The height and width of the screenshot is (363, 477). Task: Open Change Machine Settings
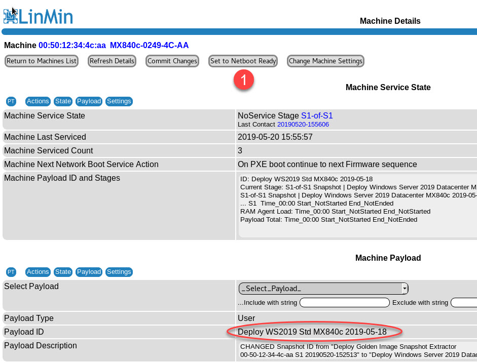coord(325,61)
